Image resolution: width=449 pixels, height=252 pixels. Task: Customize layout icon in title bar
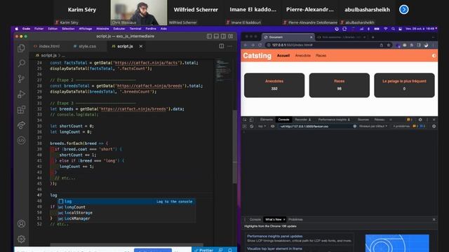[x=231, y=36]
